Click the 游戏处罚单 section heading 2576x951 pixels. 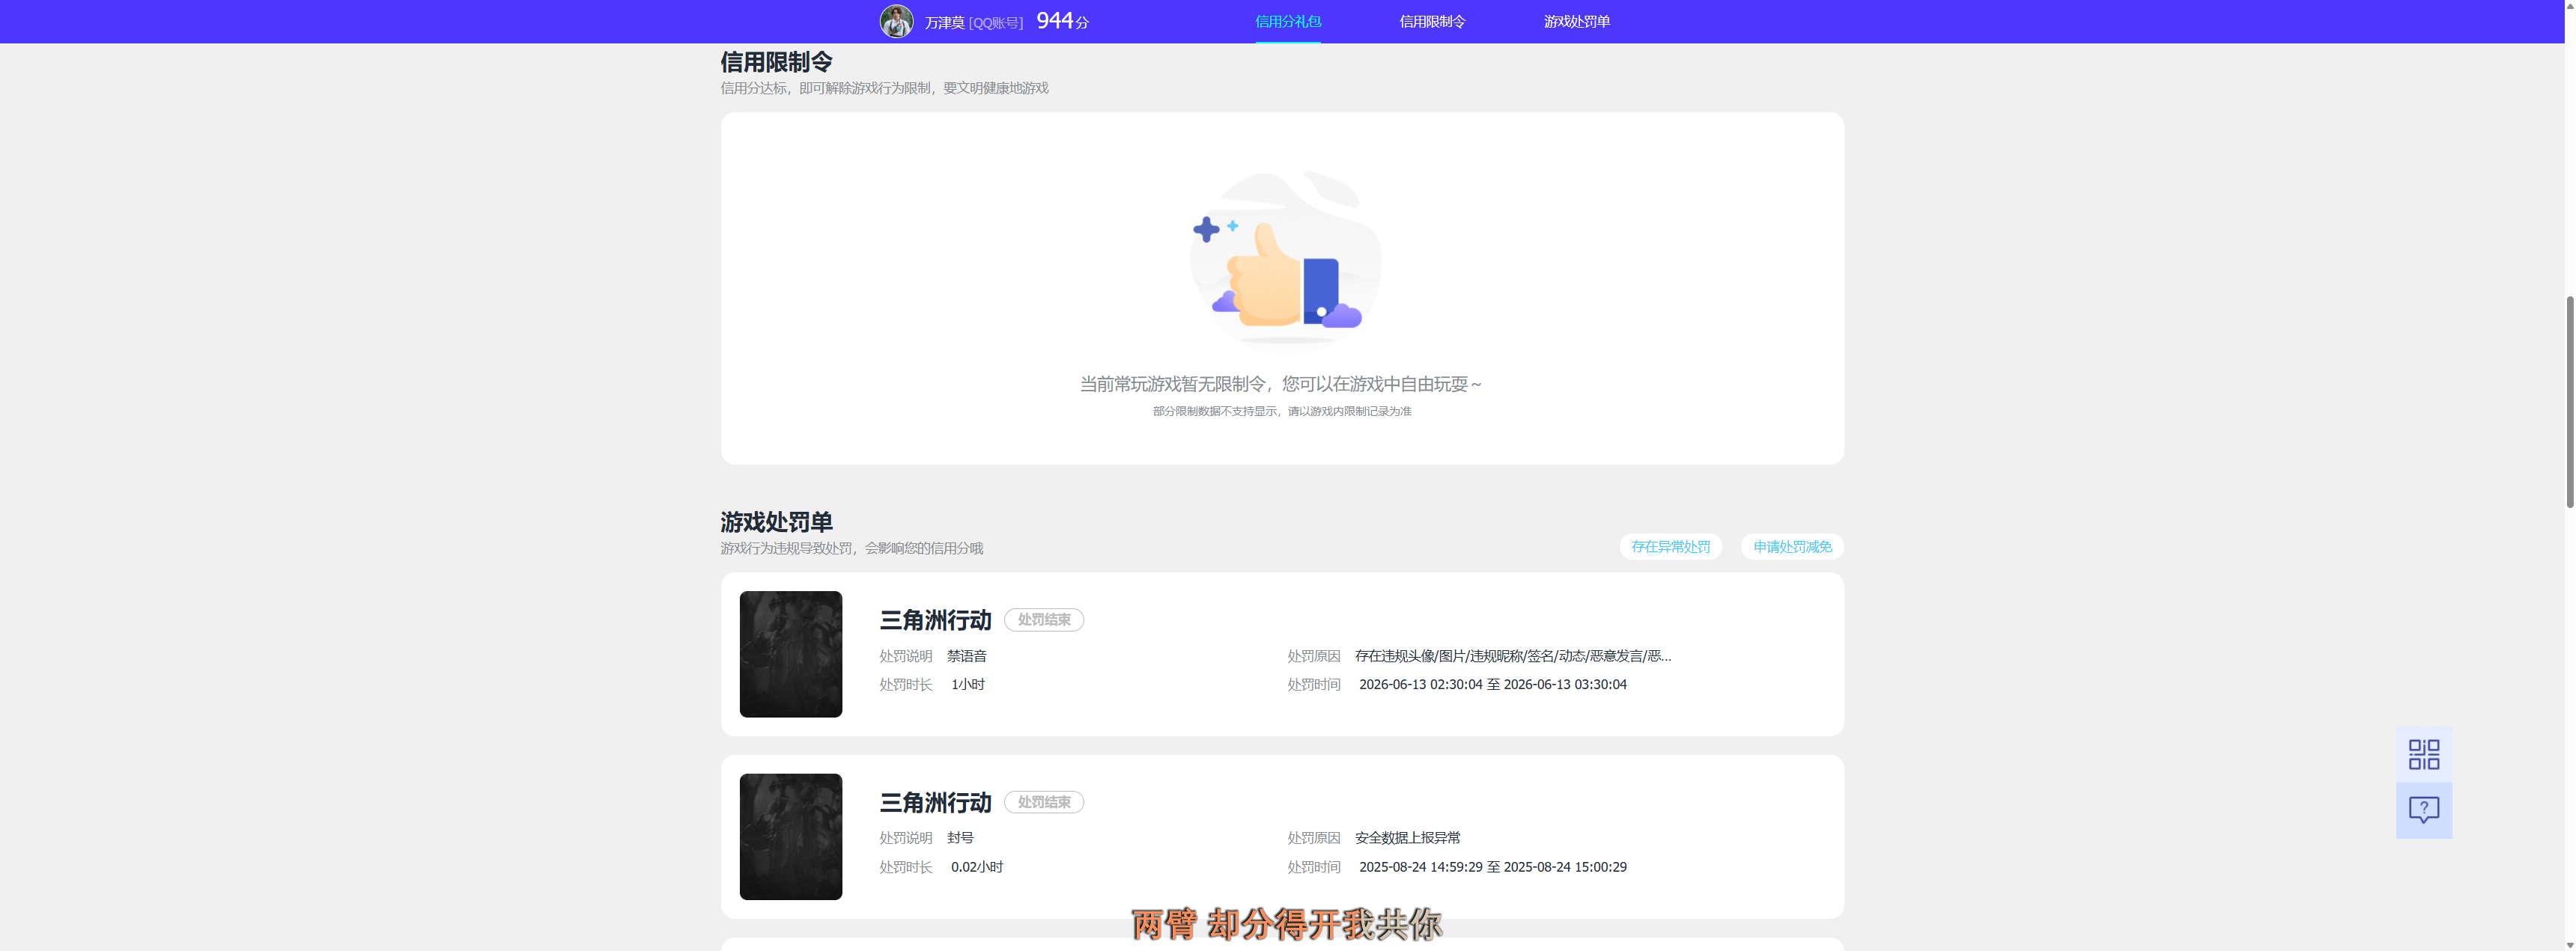coord(776,522)
